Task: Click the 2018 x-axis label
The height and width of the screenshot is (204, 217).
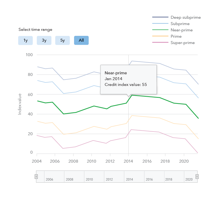Action: pyautogui.click(x=165, y=161)
